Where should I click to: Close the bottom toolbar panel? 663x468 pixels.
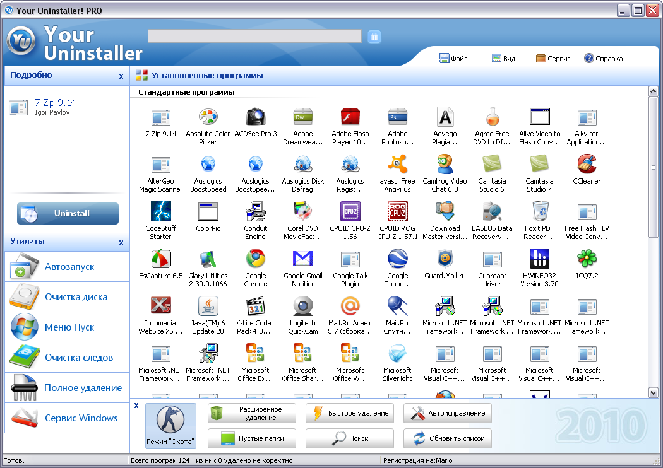136,406
